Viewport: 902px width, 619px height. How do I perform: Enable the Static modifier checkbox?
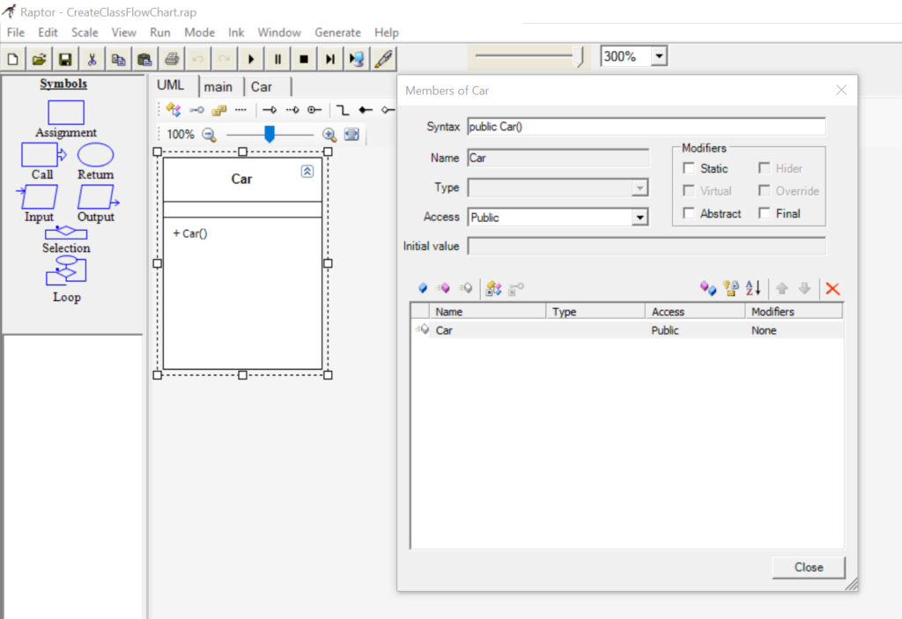pyautogui.click(x=691, y=168)
